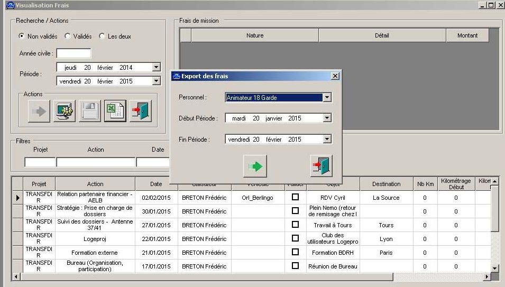Tick Valider checkbox for RDV Cyril row
The width and height of the screenshot is (505, 287).
point(295,197)
